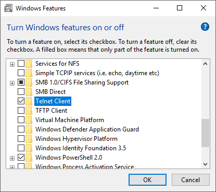Enable the TFTP Client checkbox
The width and height of the screenshot is (216, 192).
tap(21, 111)
